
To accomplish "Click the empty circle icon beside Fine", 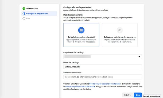I will click(x=24, y=19).
